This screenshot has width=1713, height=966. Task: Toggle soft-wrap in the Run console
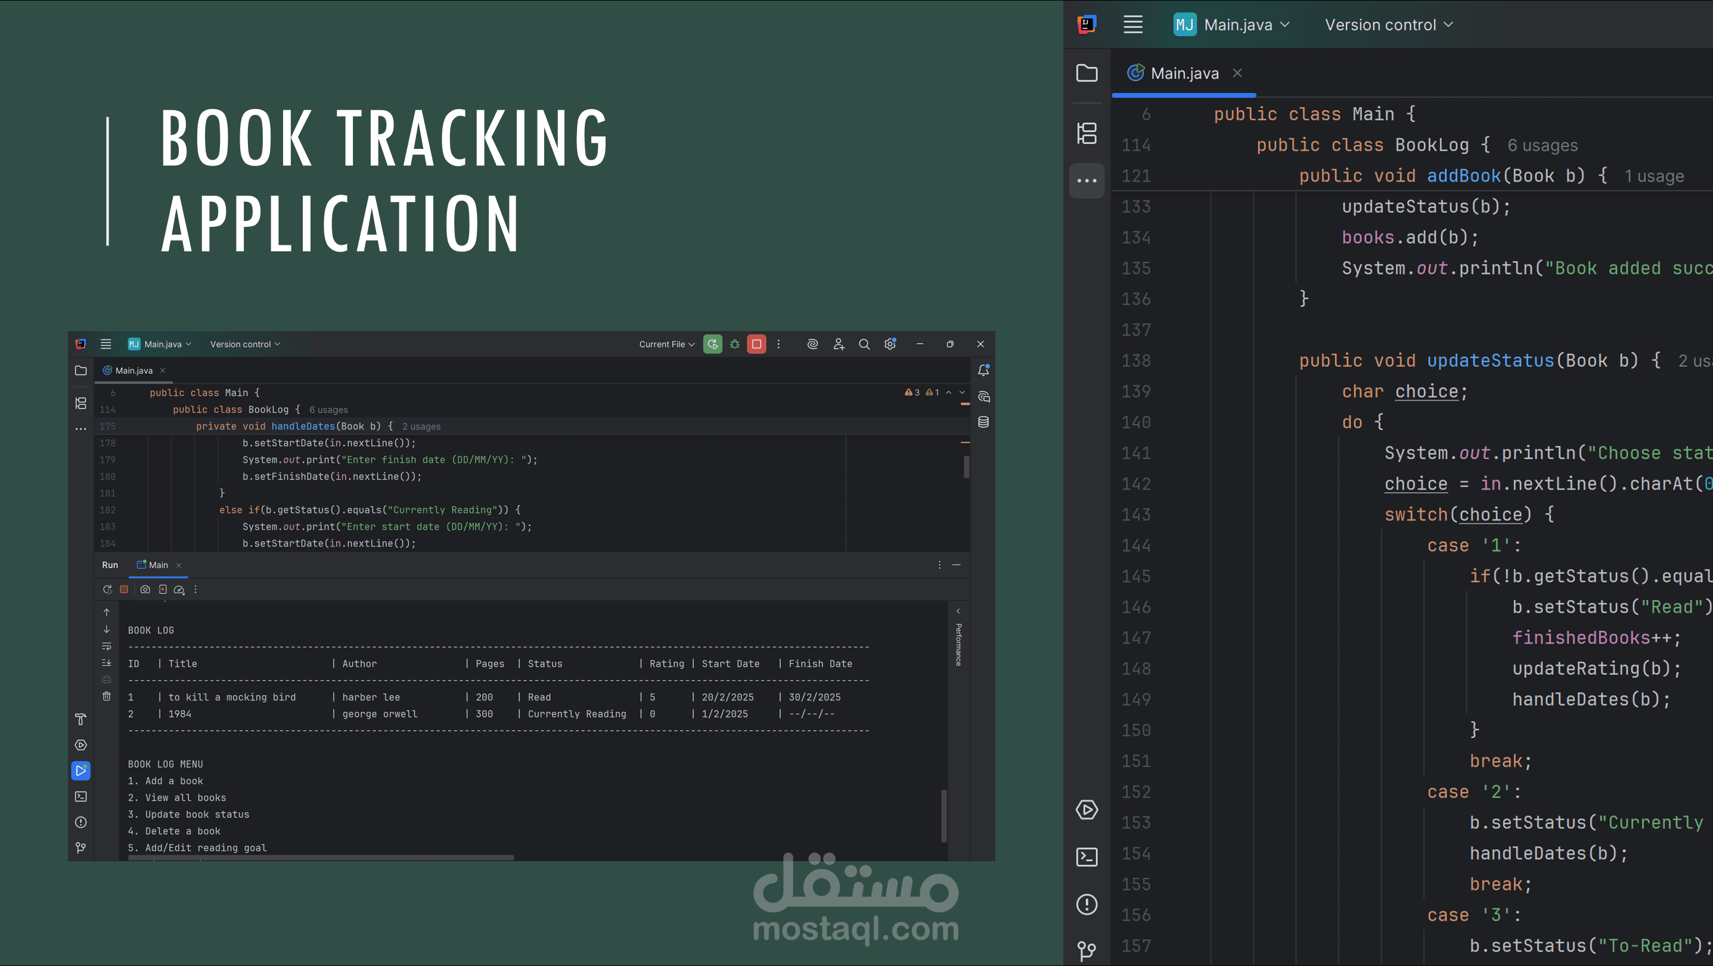[107, 646]
